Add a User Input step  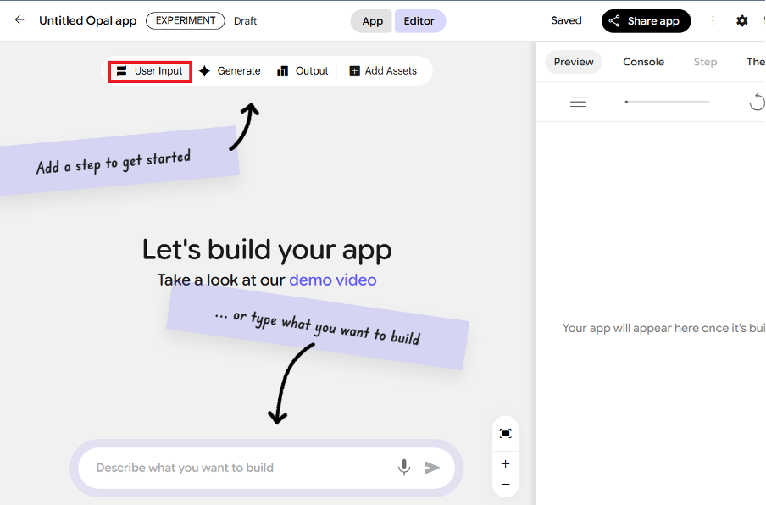click(x=150, y=71)
